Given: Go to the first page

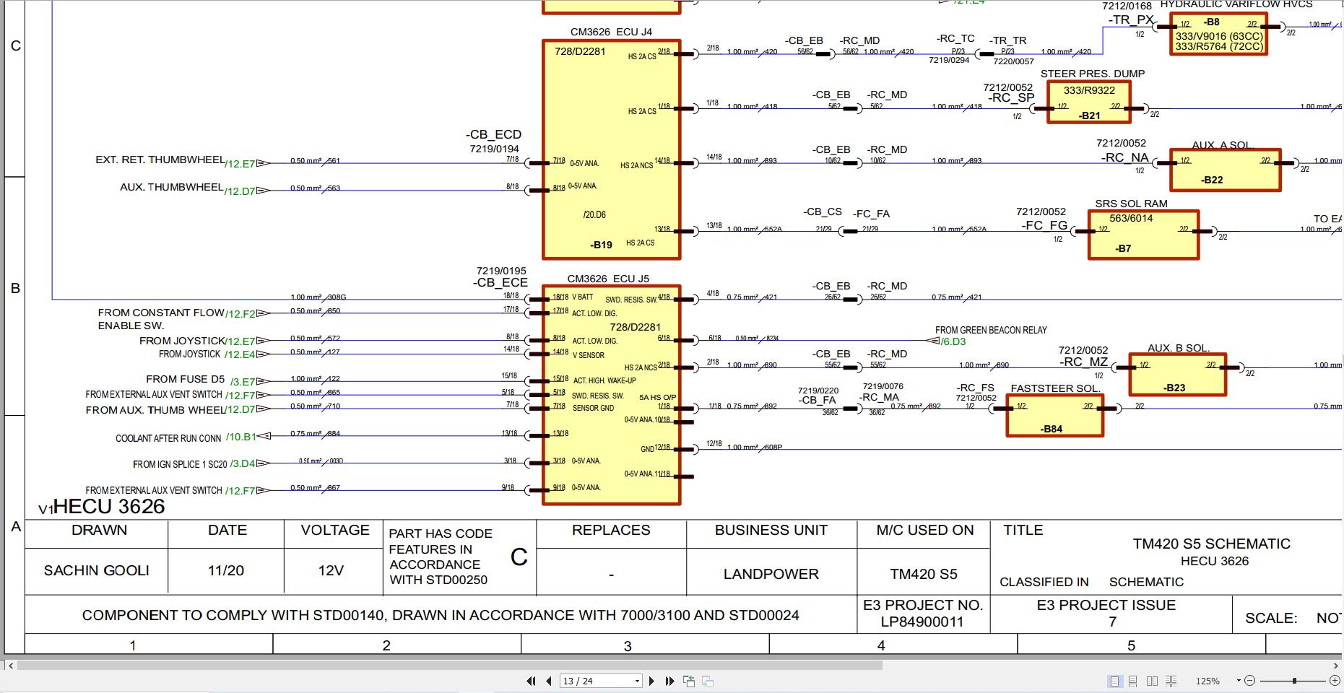Looking at the screenshot, I should point(532,681).
